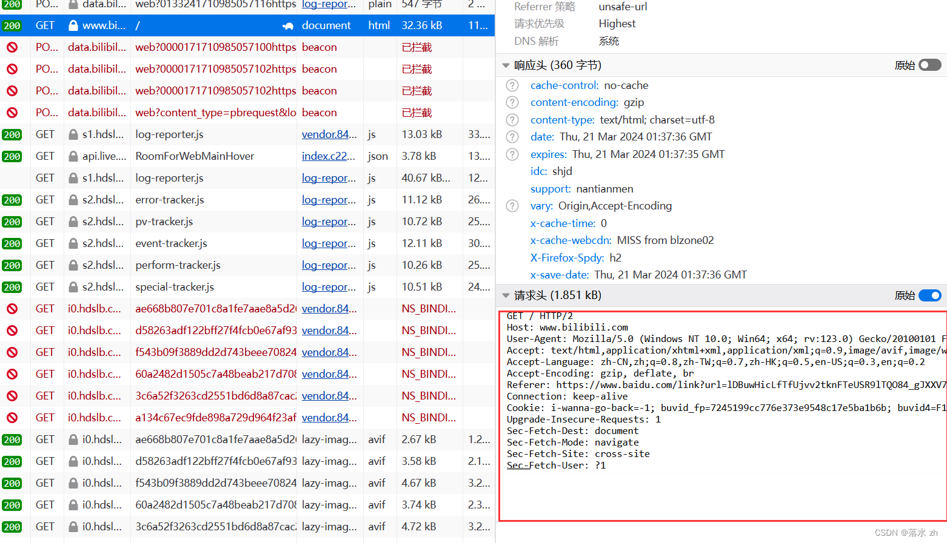Screen dimensions: 947x543
Task: Click the lazy-imag initiator on 3.58 kB row
Action: click(x=329, y=461)
